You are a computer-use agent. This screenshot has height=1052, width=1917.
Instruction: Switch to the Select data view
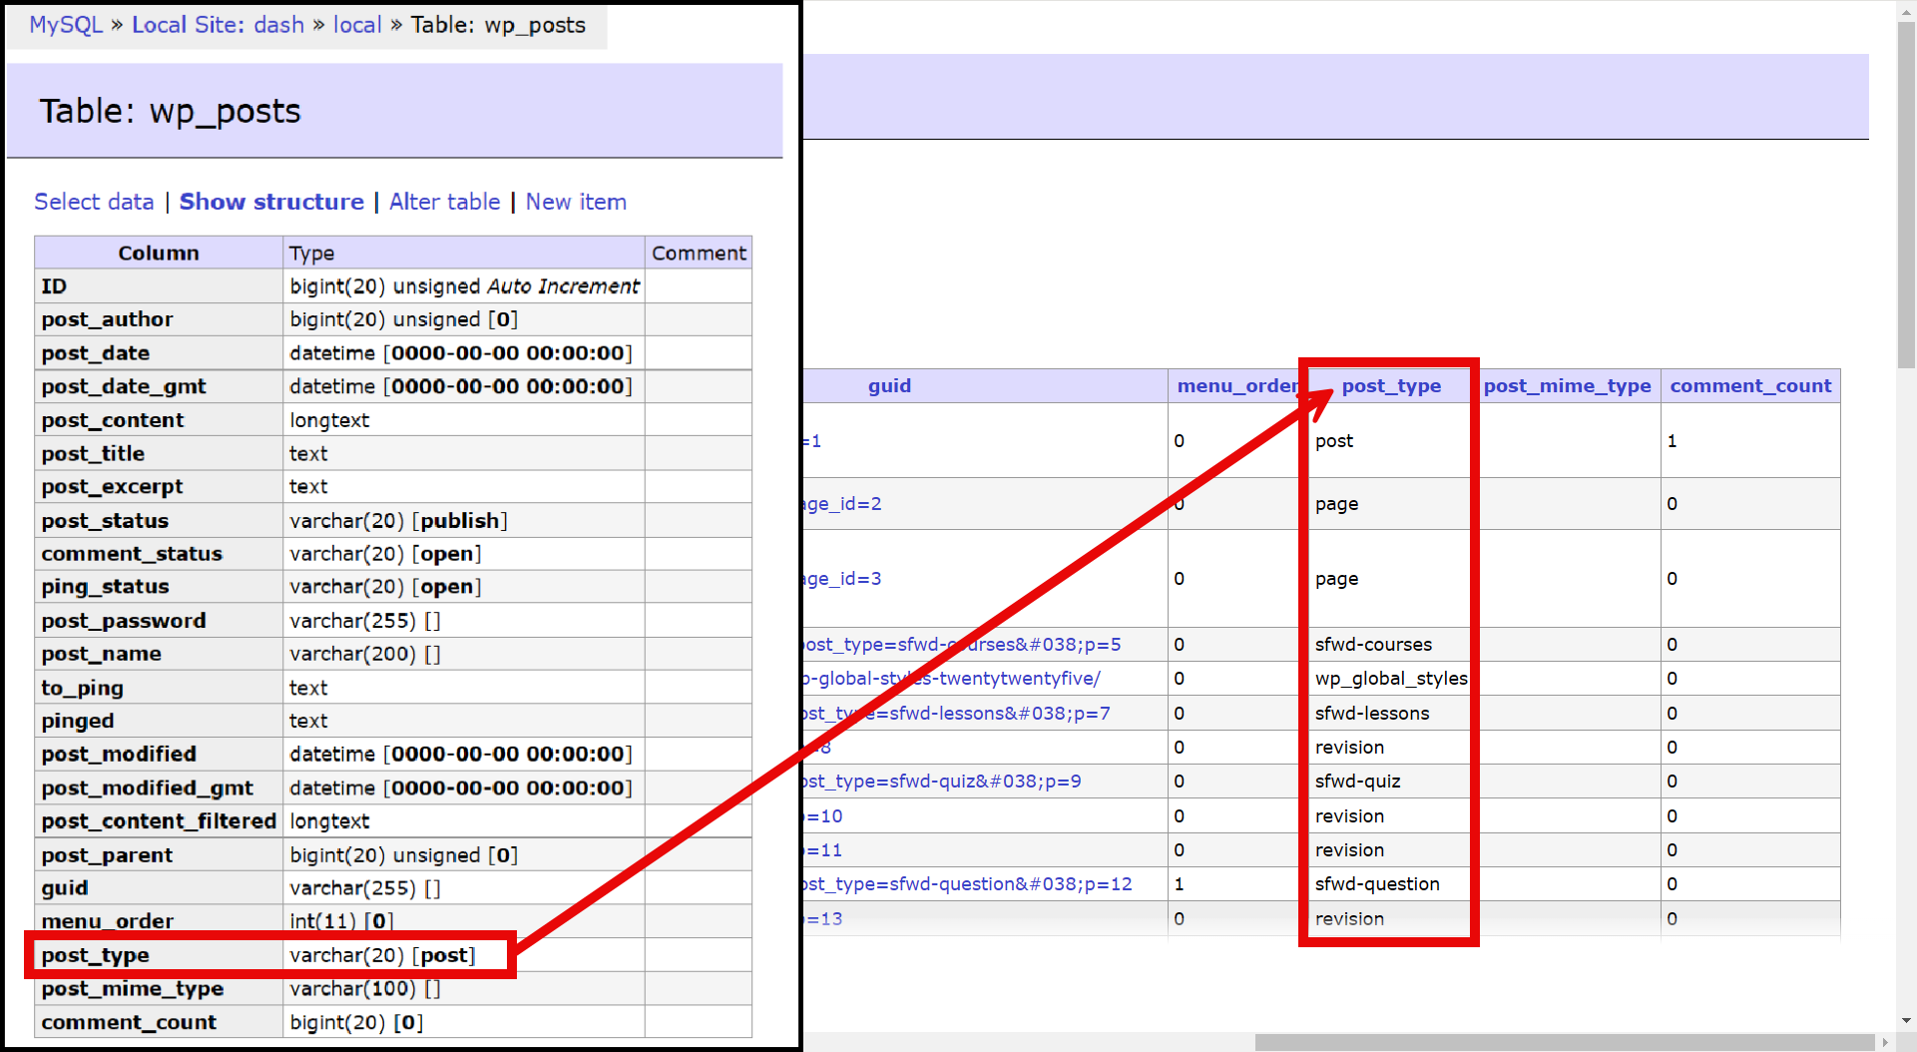pyautogui.click(x=94, y=202)
